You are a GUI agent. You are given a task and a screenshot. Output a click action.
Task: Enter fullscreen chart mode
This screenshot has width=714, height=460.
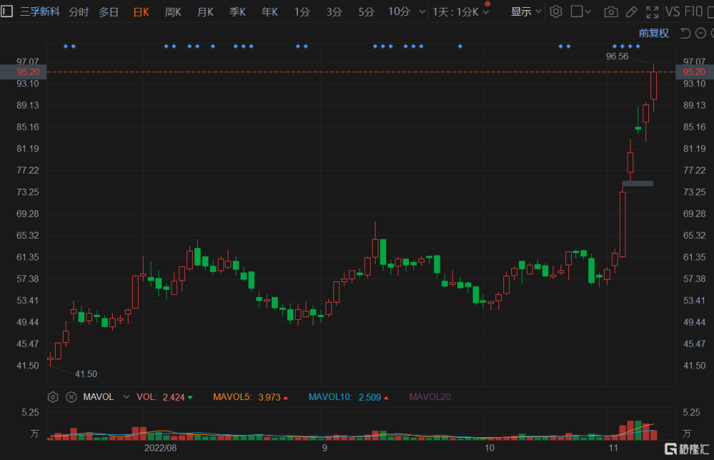tap(652, 12)
